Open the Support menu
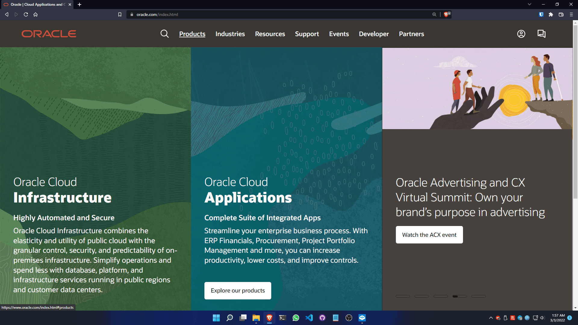The height and width of the screenshot is (325, 578). 307,34
